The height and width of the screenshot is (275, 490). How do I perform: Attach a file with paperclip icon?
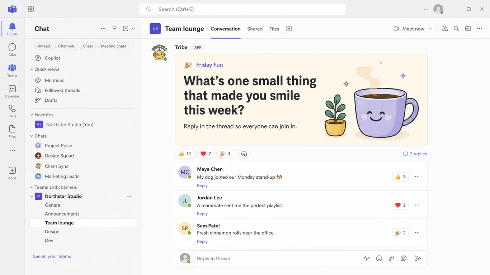coord(391,258)
